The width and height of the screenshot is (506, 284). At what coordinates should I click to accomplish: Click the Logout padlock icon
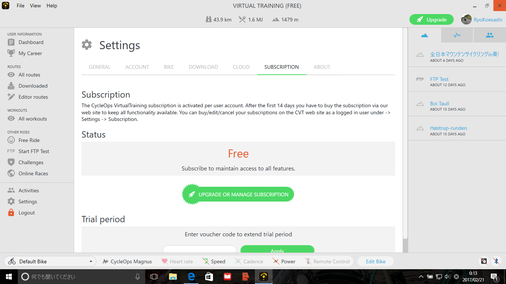(11, 213)
